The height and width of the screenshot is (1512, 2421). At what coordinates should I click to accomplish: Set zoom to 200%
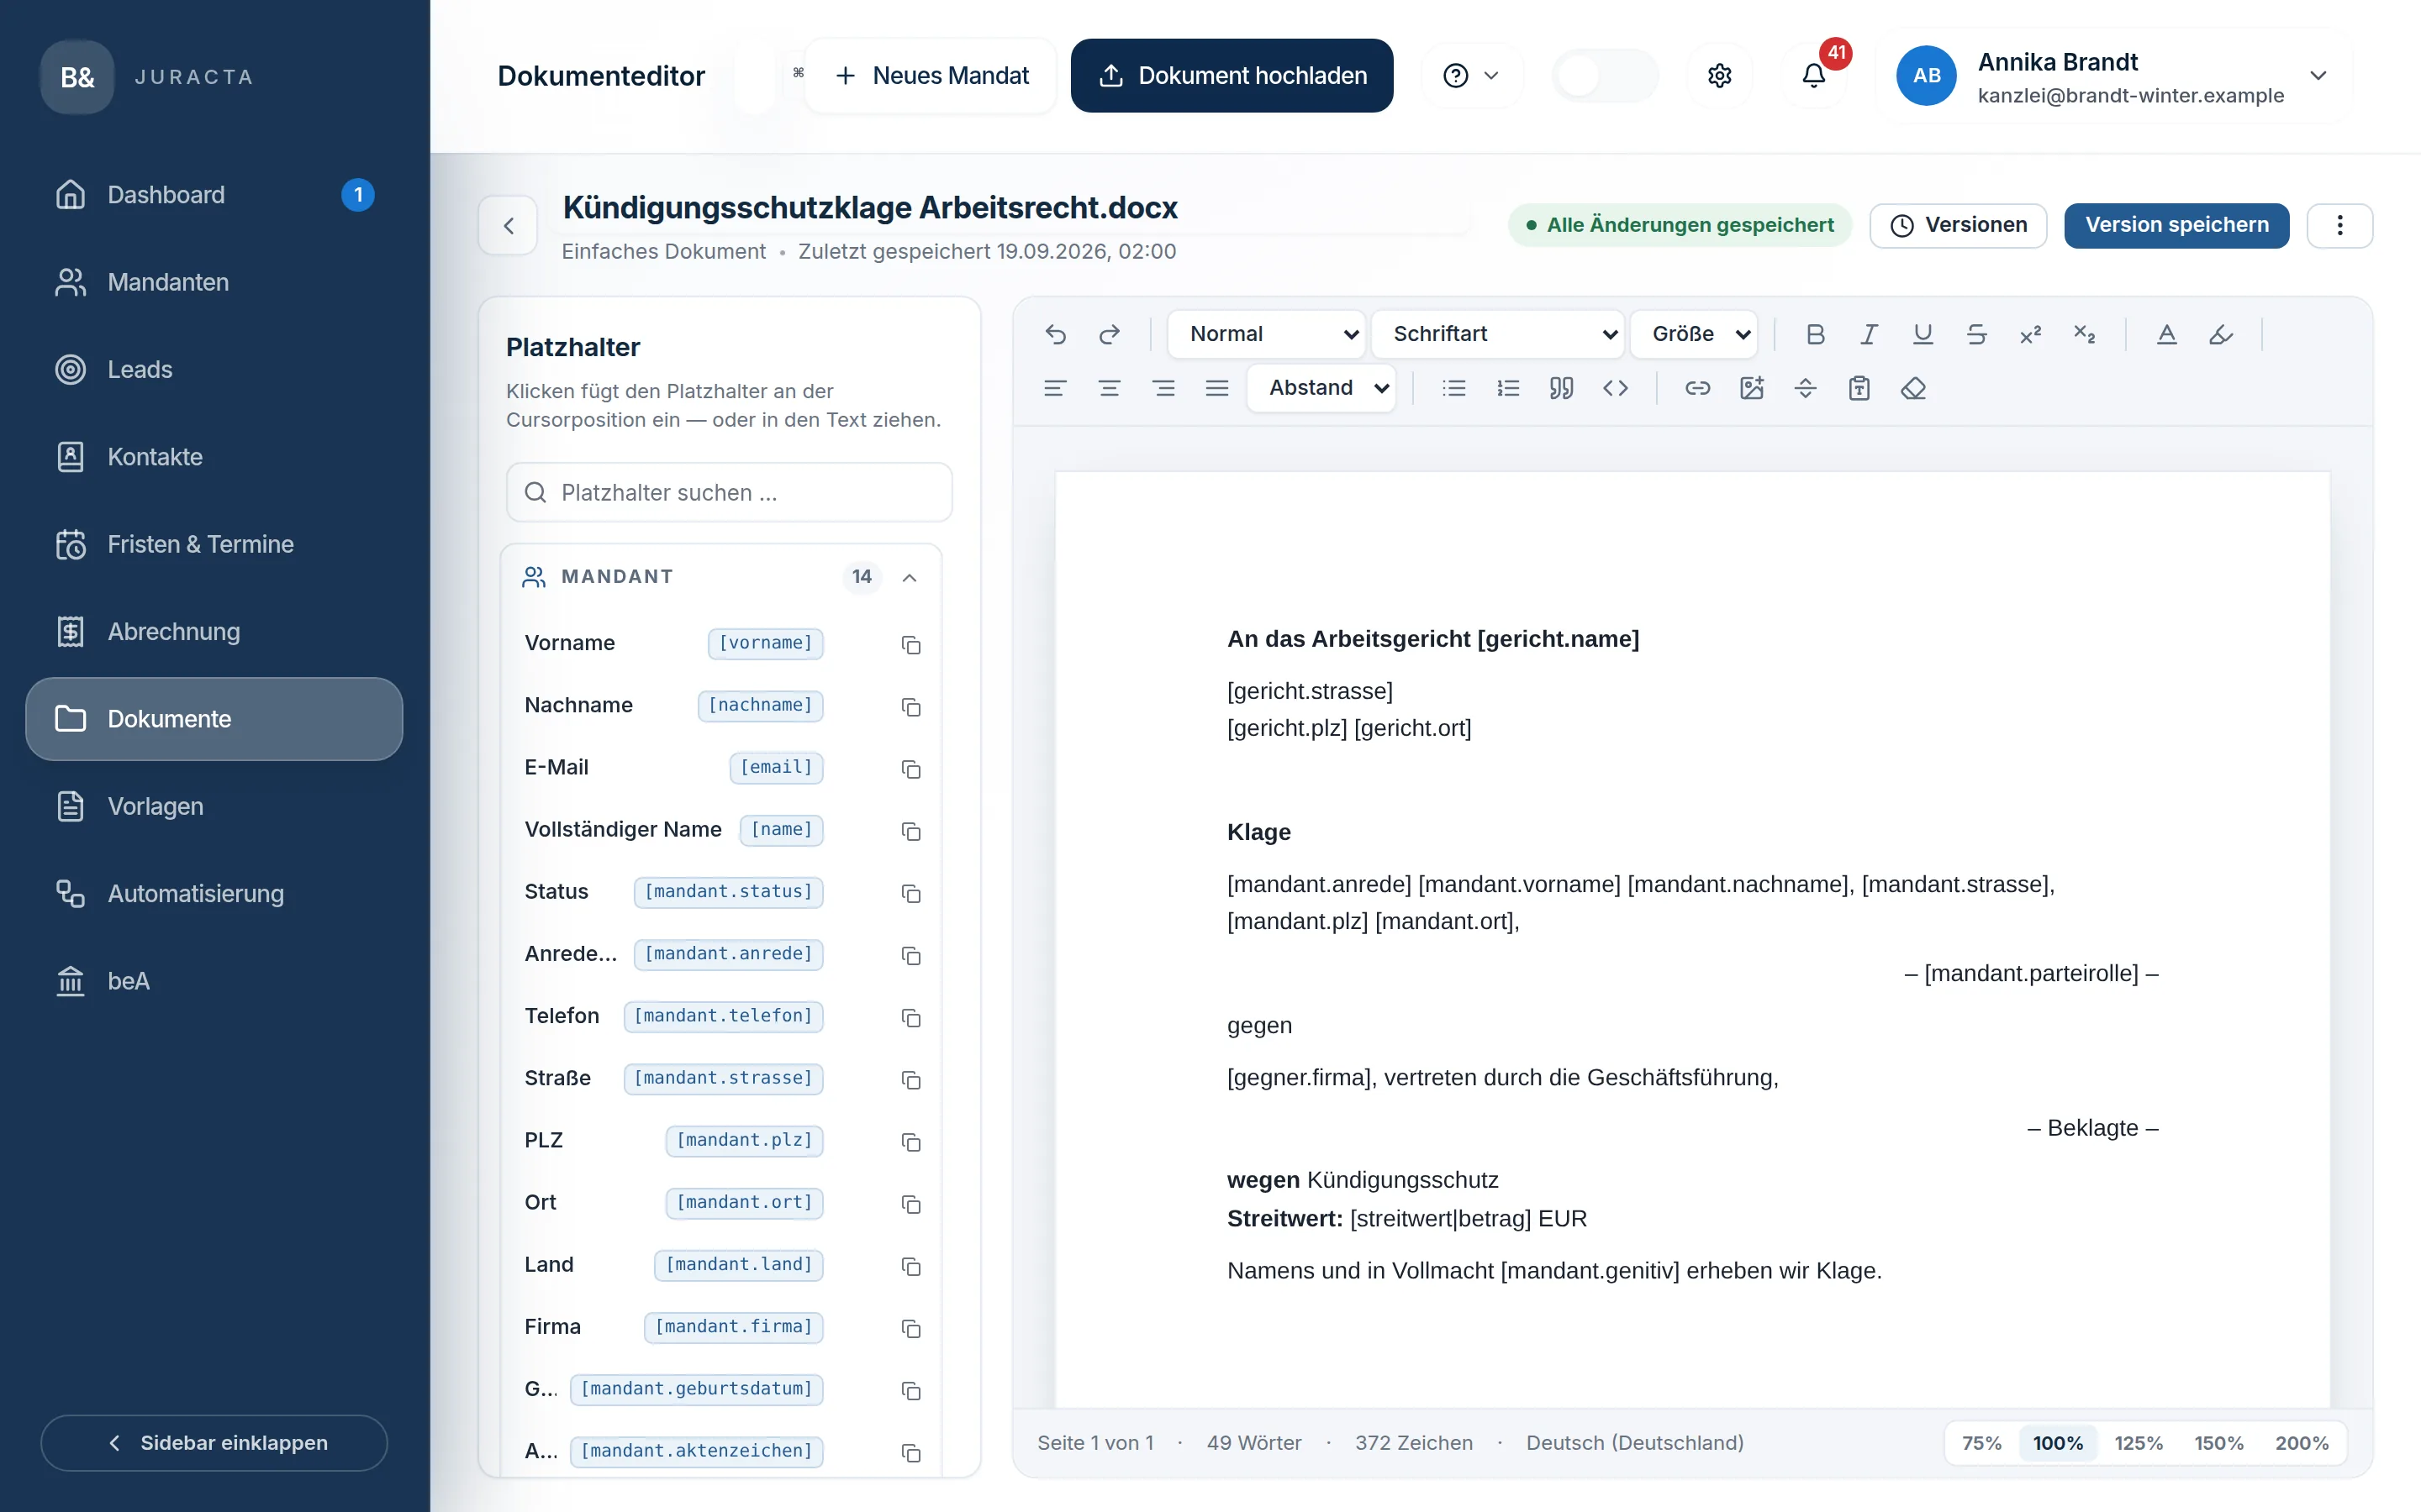(x=2301, y=1443)
